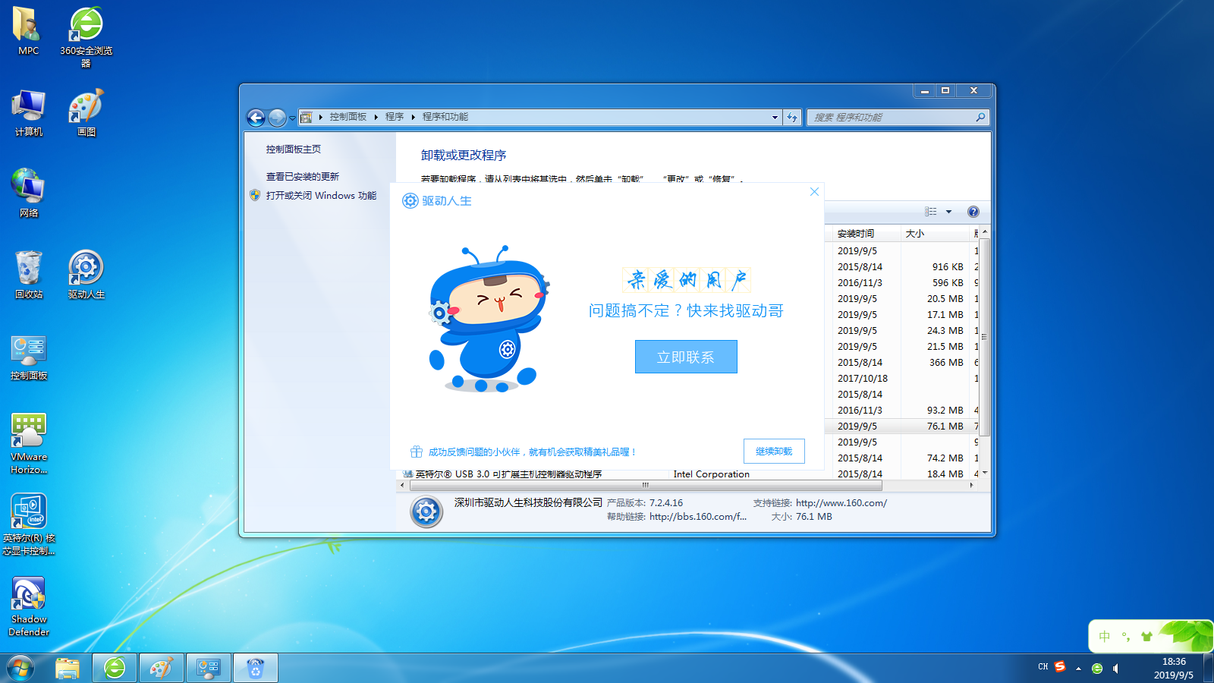Open the 网络 desktop icon
Viewport: 1214px width, 683px height.
click(x=28, y=194)
